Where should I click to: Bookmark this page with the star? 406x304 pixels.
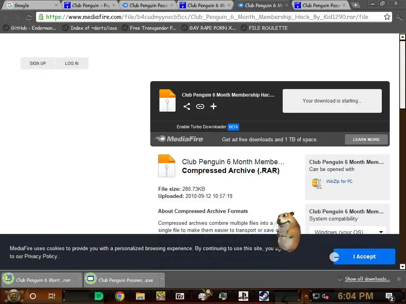[387, 17]
